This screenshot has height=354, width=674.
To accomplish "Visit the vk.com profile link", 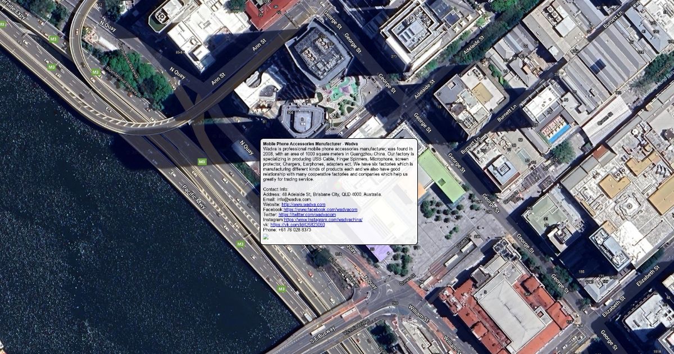I will tap(297, 225).
